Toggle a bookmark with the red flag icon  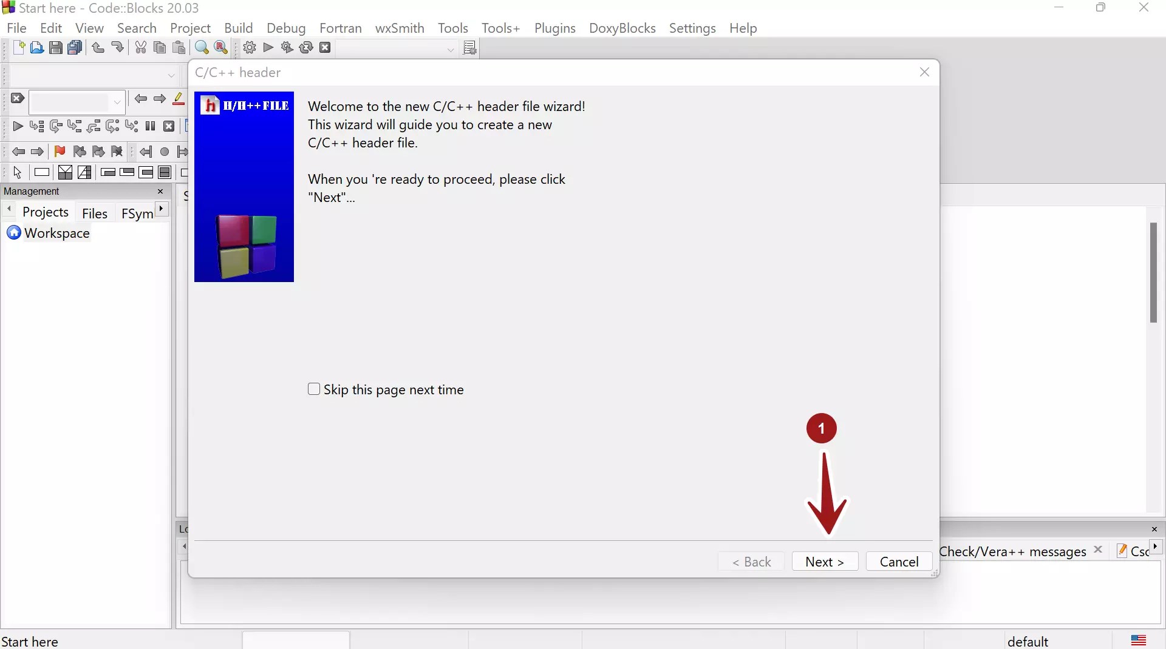pos(60,152)
